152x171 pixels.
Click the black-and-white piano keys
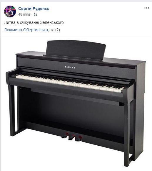click(70, 82)
